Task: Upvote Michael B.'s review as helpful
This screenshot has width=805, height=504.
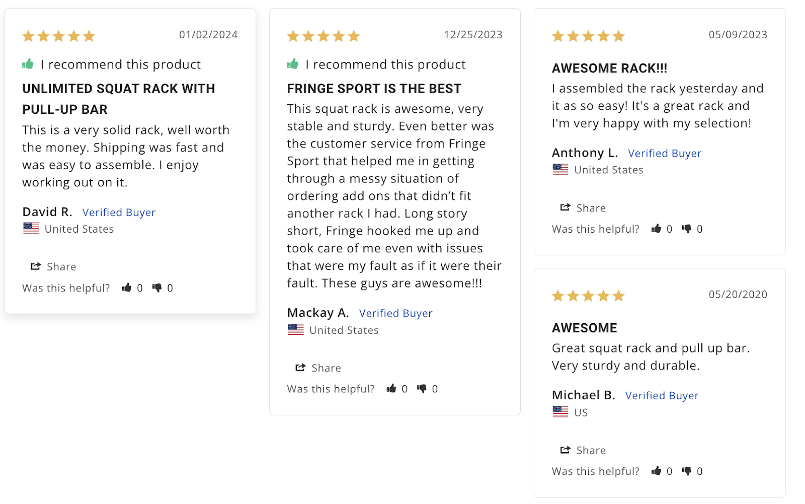Action: [x=656, y=471]
